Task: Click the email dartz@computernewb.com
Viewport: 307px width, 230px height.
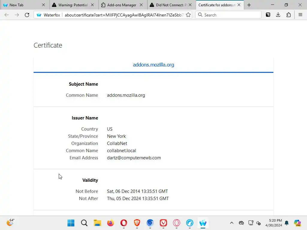Action: 134,158
